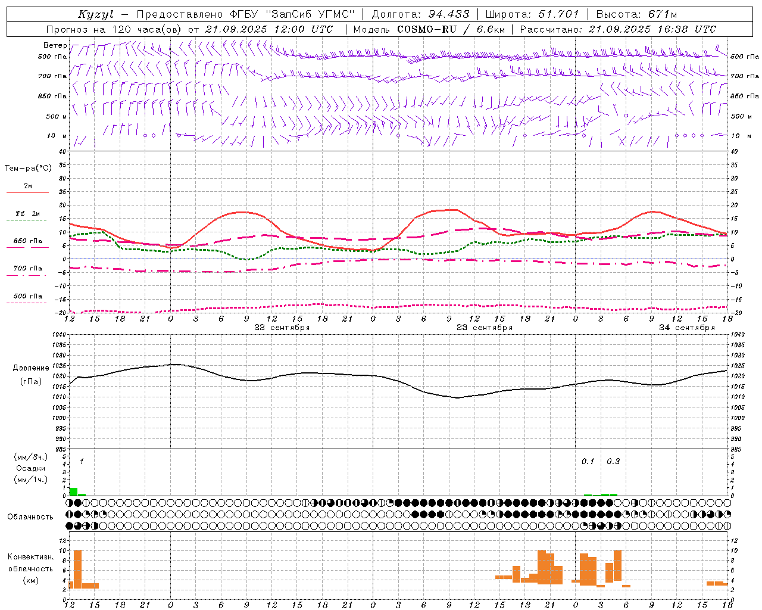762x610 pixels.
Task: Click the '0.1' precipitation amount value
Action: pos(588,461)
